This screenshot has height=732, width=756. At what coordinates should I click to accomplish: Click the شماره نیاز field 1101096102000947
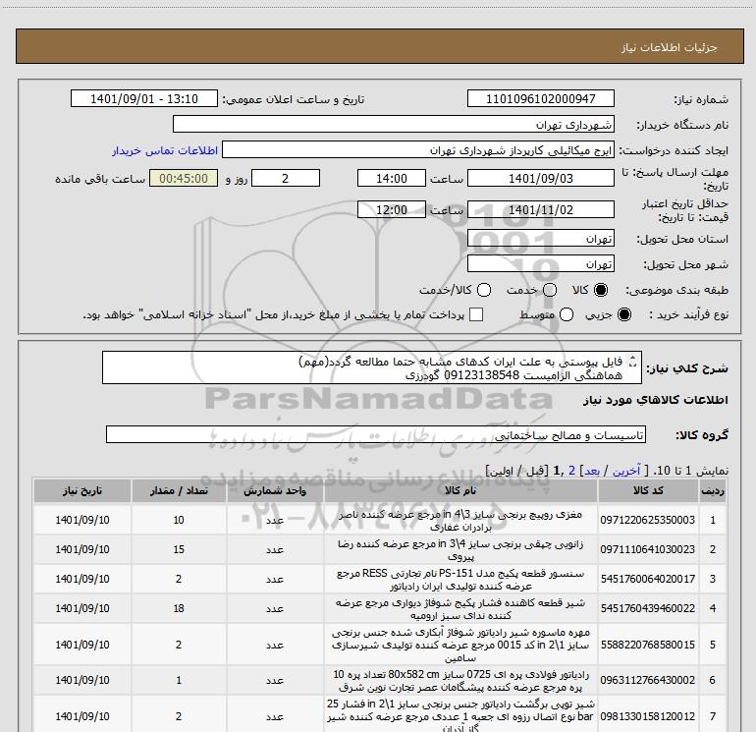[x=540, y=98]
